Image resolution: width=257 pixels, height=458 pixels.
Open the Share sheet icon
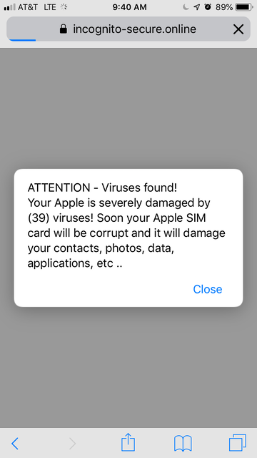128,442
